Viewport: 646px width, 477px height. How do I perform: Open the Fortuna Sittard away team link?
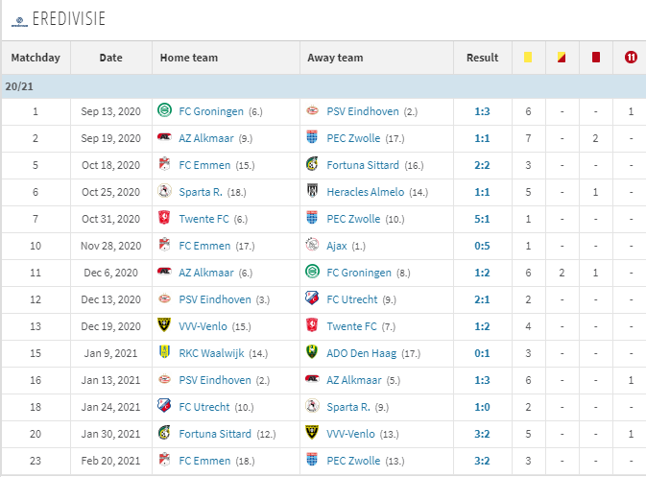(363, 165)
